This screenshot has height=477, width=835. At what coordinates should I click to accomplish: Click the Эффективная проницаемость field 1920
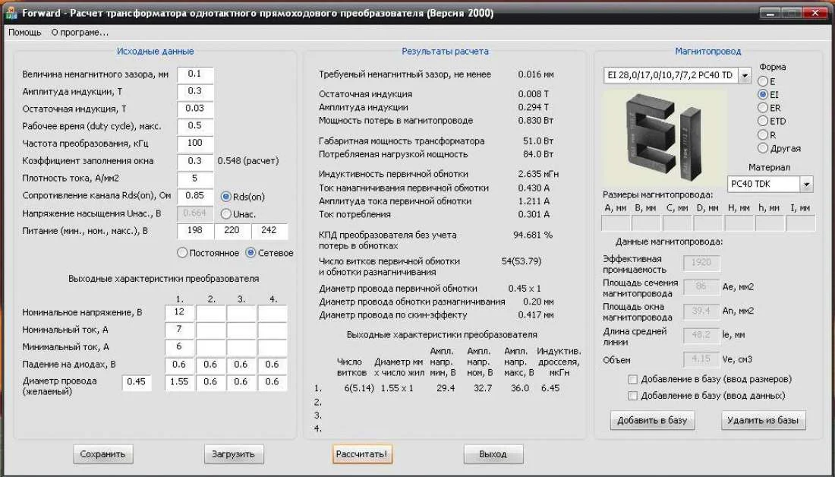[x=701, y=263]
